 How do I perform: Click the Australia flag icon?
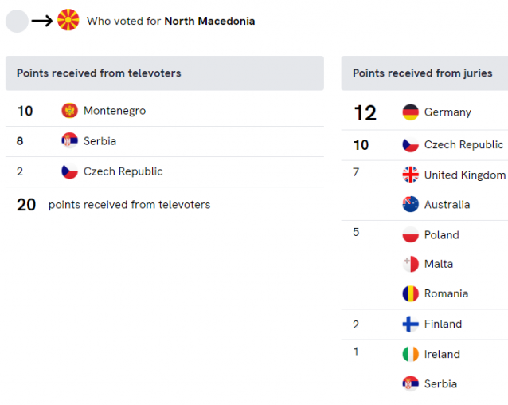point(411,205)
